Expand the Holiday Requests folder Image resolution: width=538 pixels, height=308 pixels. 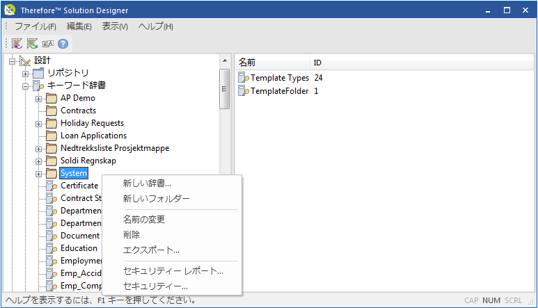[38, 124]
